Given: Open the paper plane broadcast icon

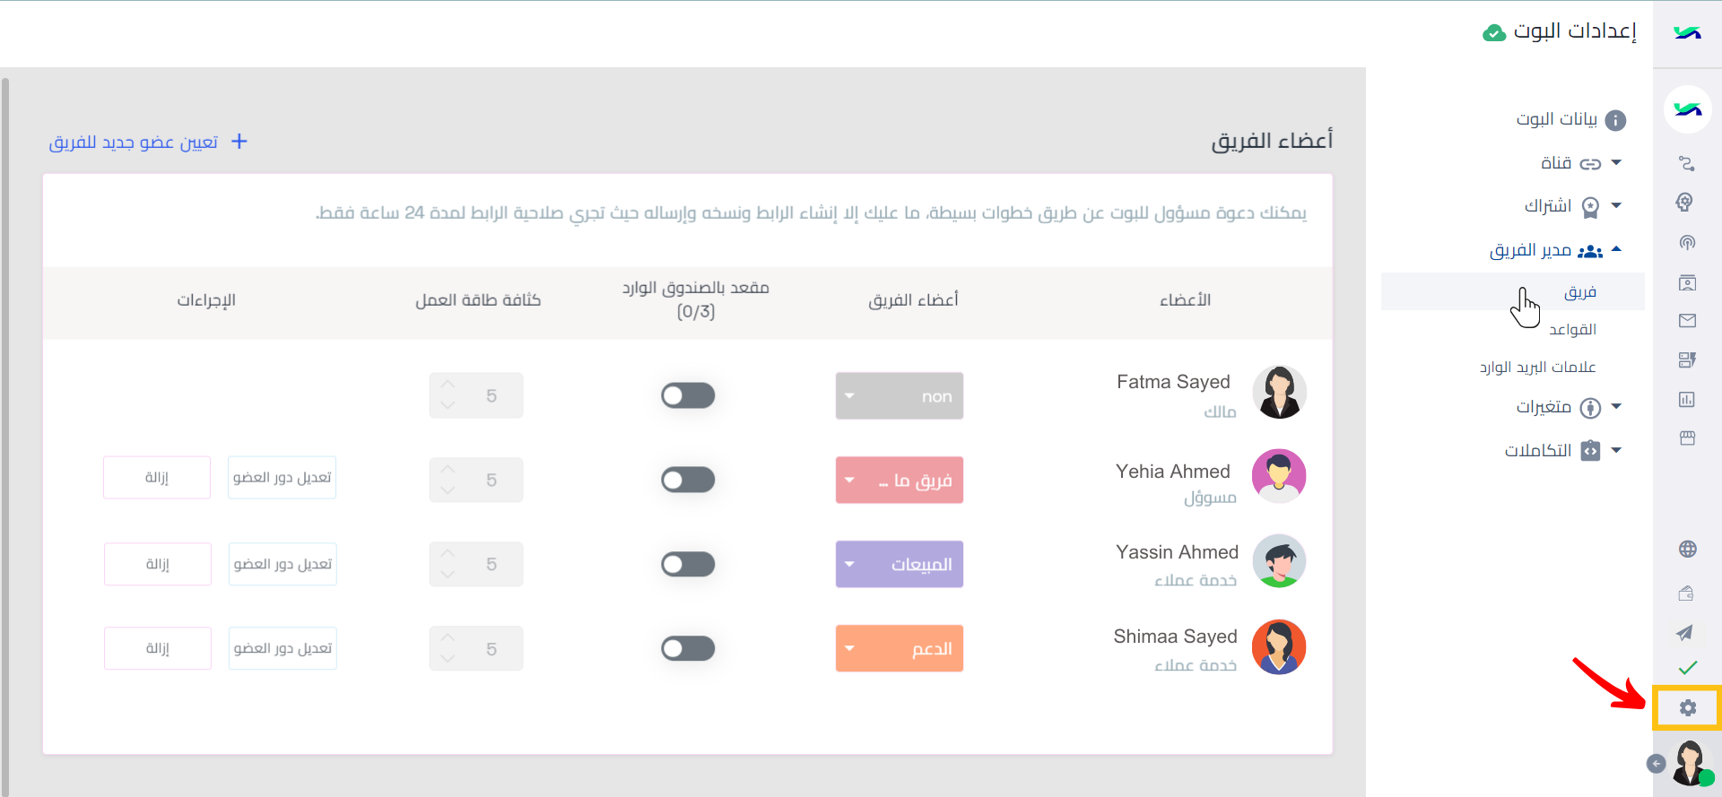Looking at the screenshot, I should pyautogui.click(x=1685, y=633).
